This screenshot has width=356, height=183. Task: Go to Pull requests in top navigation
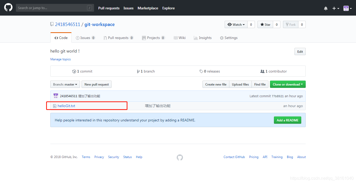[109, 8]
